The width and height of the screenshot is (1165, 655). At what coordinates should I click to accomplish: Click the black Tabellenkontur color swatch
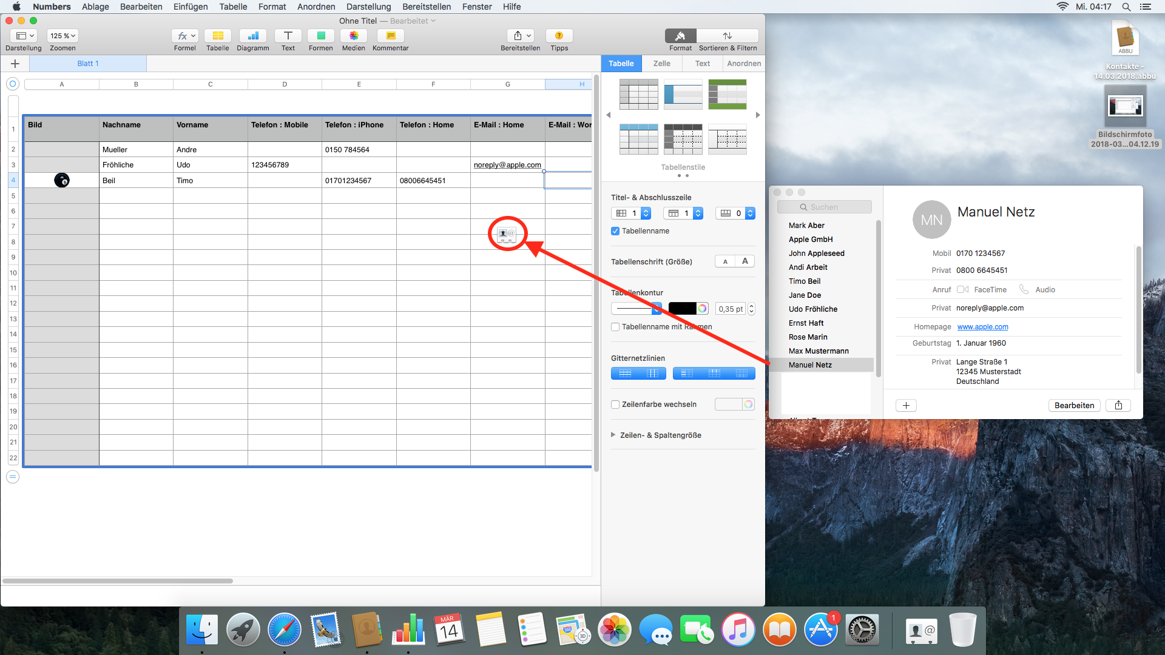tap(682, 309)
